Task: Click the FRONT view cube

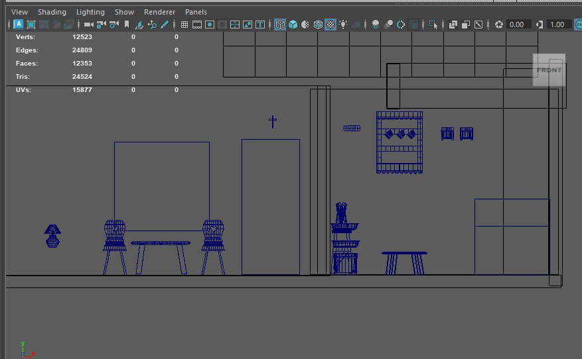Action: click(549, 70)
